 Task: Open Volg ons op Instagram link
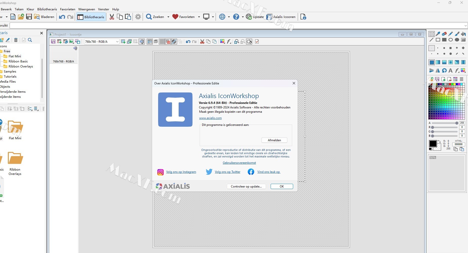[181, 172]
